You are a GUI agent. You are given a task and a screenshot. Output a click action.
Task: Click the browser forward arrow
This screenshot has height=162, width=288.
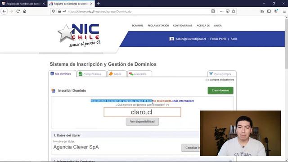11,11
